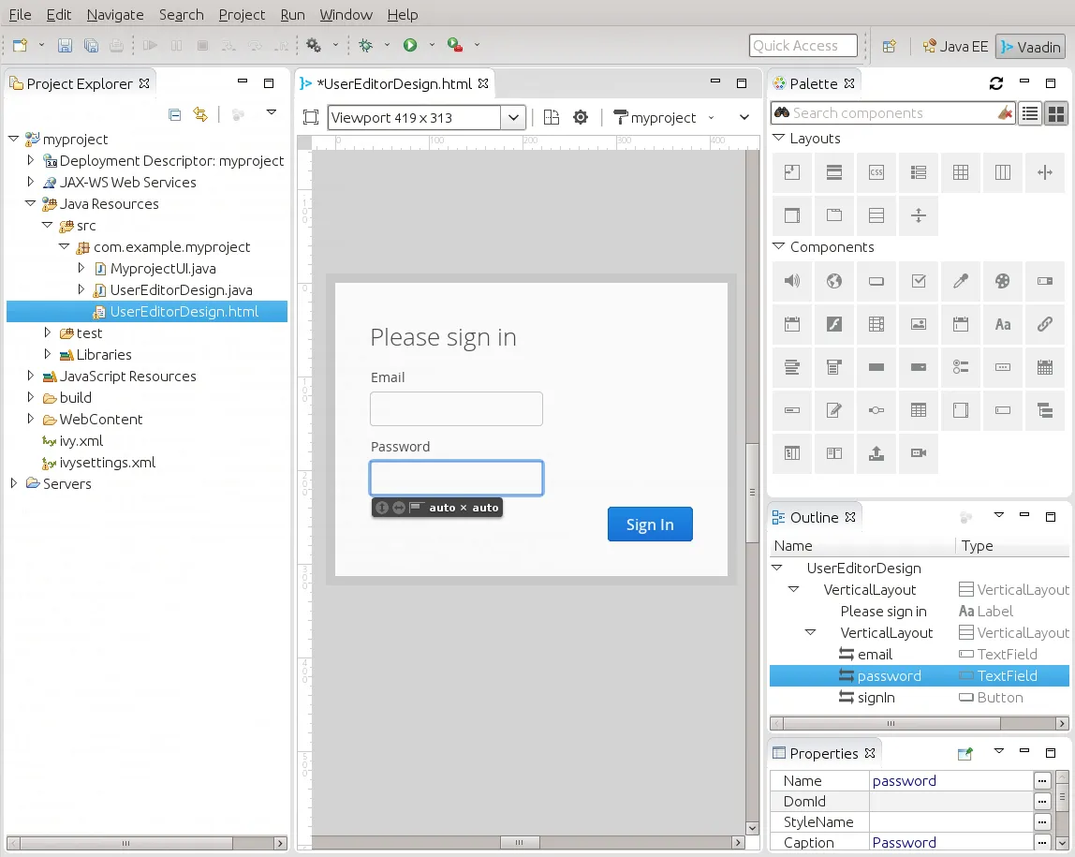Screen dimensions: 1075x857
Task: Click the Run green play toolbar icon
Action: click(410, 45)
